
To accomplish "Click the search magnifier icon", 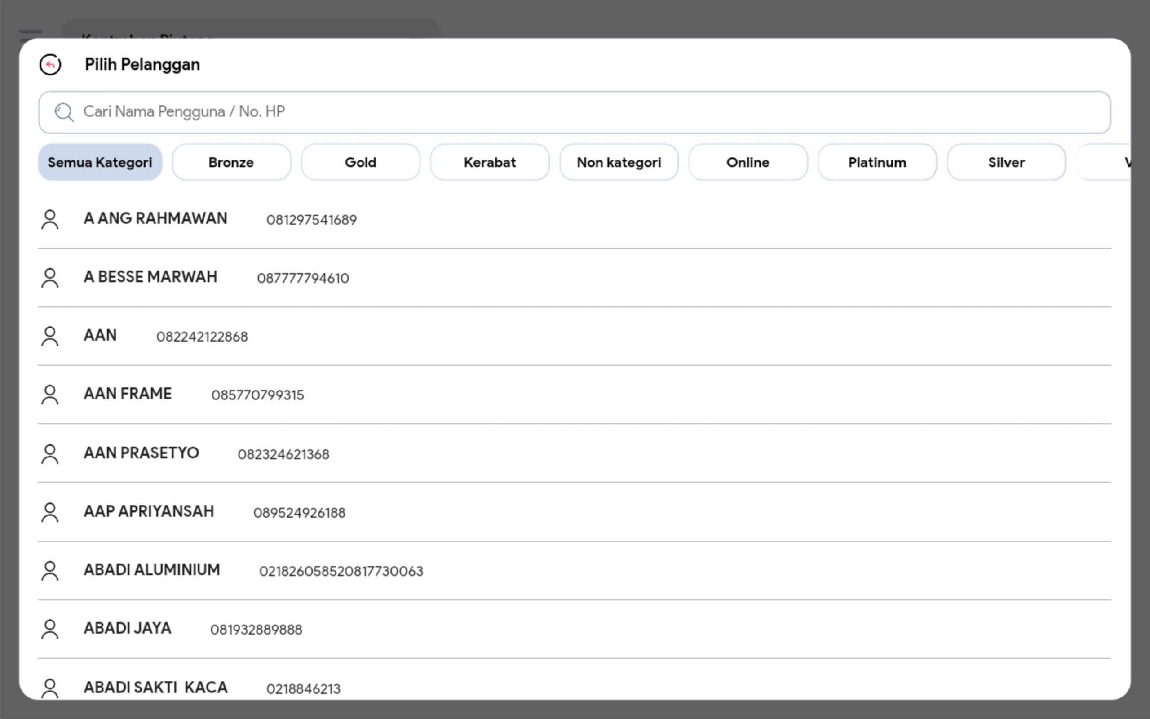I will click(x=64, y=112).
